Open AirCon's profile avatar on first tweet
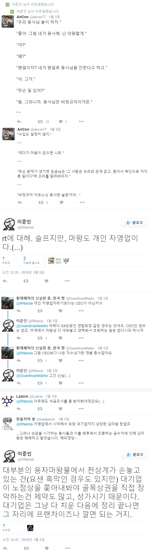The image size is (152, 555). [x=8, y=21]
